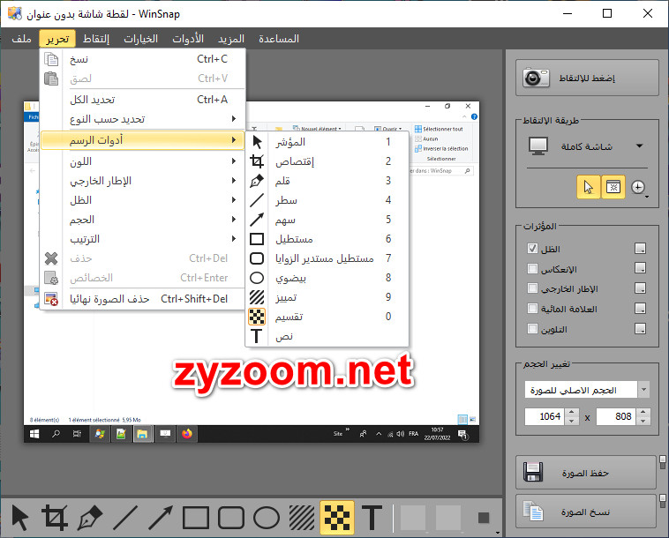Choose مستطيل rectangle from drawing tools submenu
This screenshot has width=669, height=538.
click(327, 239)
